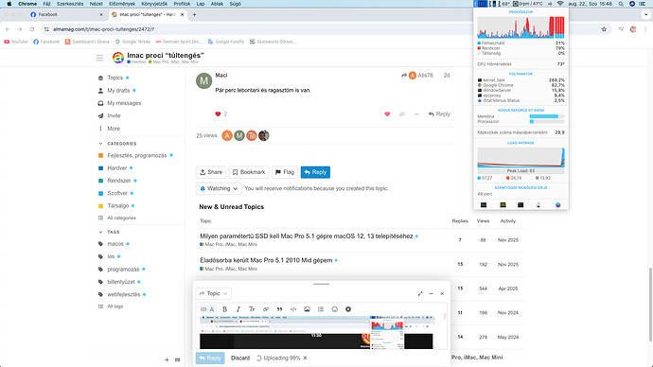Discard the reply draft
Screen dimensions: 653x367
pos(240,358)
